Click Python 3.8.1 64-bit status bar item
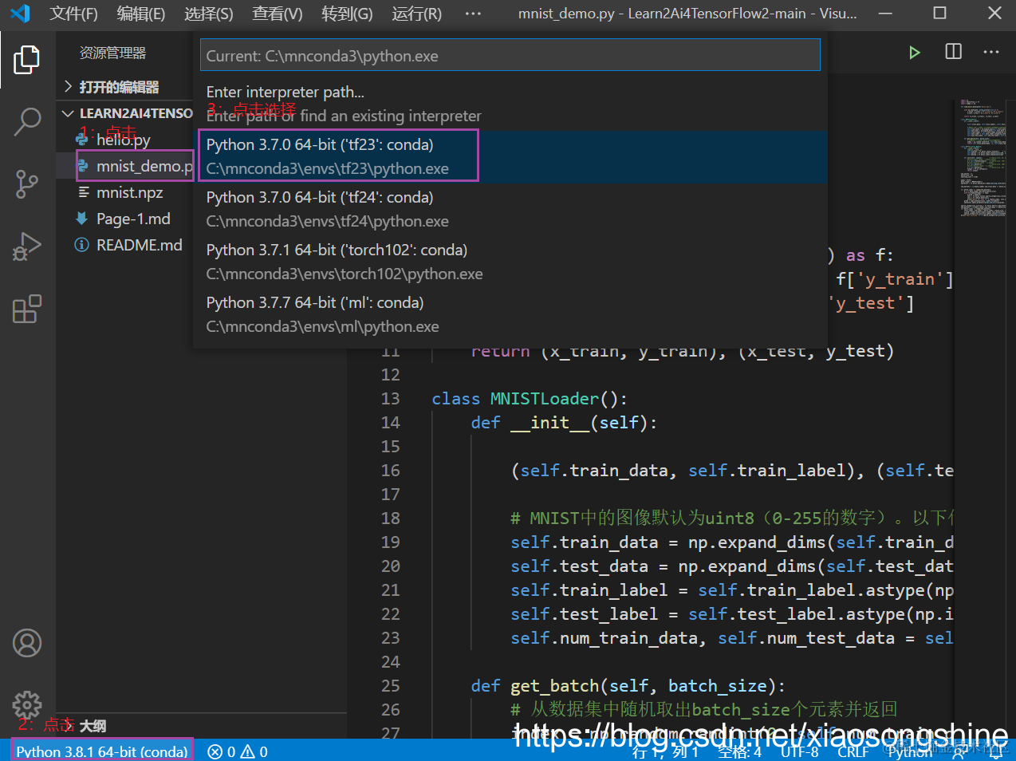The width and height of the screenshot is (1016, 761). coord(102,751)
